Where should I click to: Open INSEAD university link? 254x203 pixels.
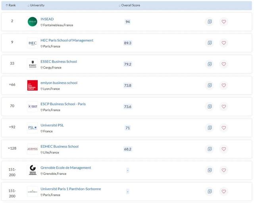(47, 19)
